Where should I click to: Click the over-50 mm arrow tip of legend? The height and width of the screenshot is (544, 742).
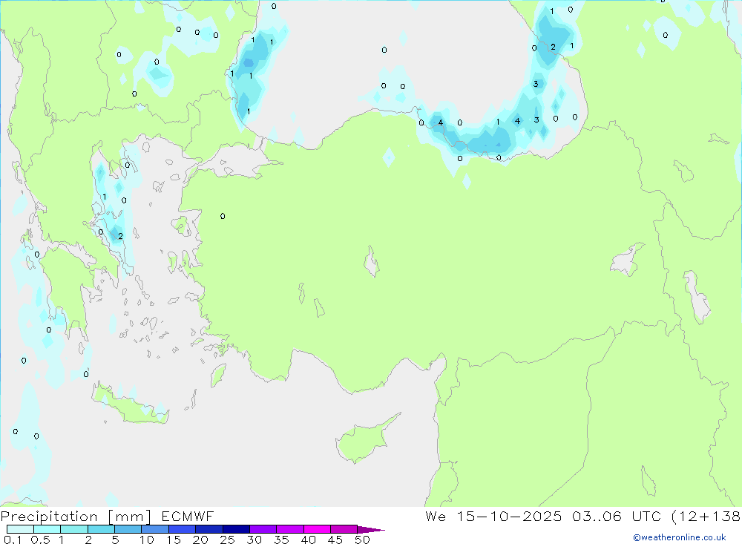tap(371, 530)
